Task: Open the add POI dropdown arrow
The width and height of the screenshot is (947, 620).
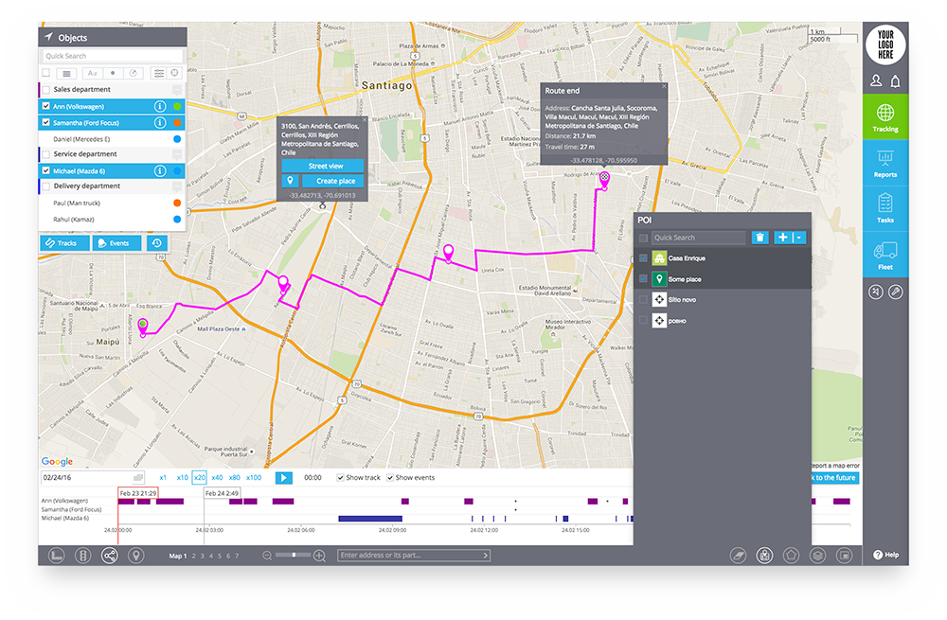Action: coord(800,238)
